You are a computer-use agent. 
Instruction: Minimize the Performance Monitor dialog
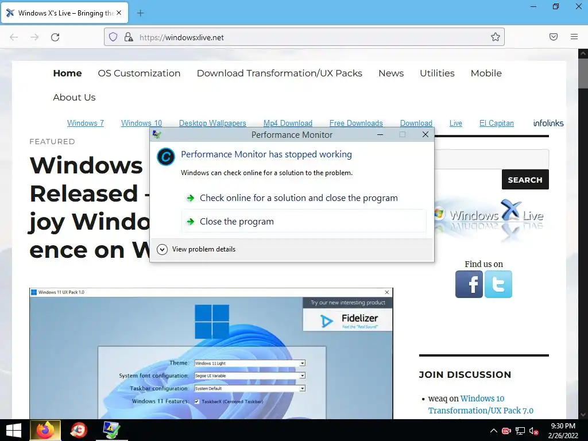380,134
